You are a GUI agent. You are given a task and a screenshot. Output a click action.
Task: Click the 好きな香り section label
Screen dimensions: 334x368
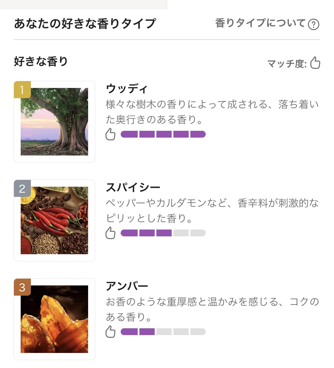pos(41,62)
